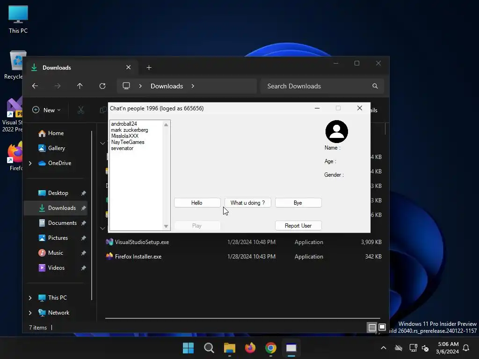Refresh the Downloads folder
The image size is (479, 359).
tap(102, 86)
